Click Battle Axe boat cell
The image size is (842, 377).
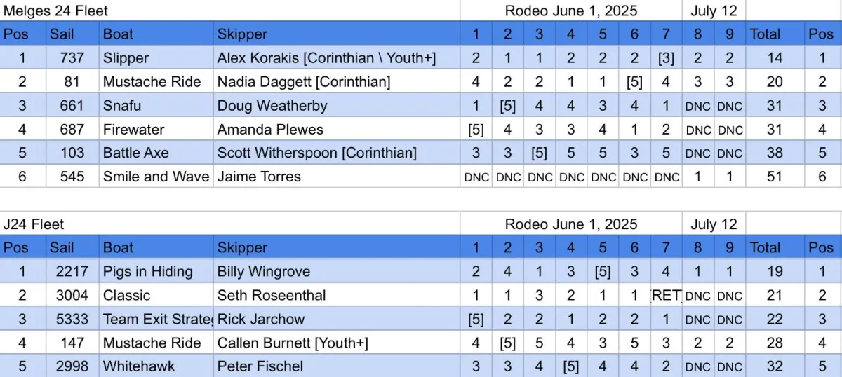pos(135,153)
